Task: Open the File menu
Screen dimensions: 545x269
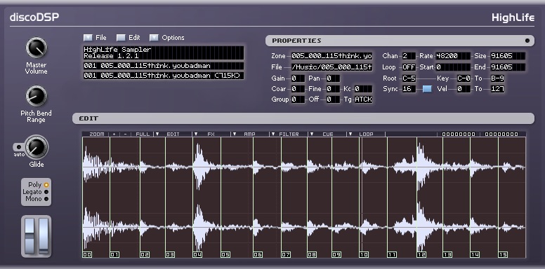Action: click(95, 37)
